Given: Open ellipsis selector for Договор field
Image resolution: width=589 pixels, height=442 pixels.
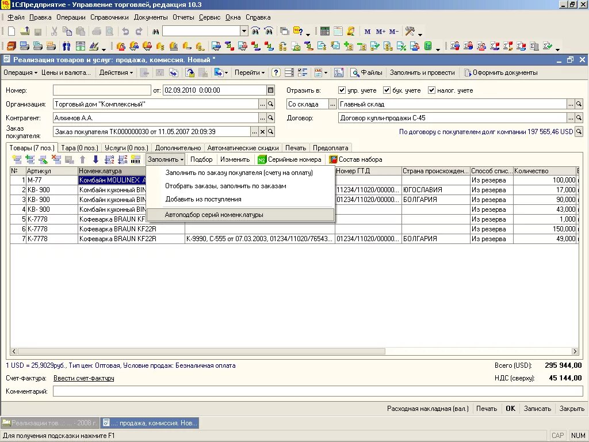Looking at the screenshot, I should [x=571, y=118].
